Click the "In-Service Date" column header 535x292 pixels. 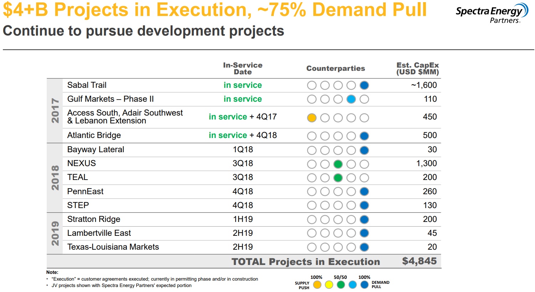[243, 68]
